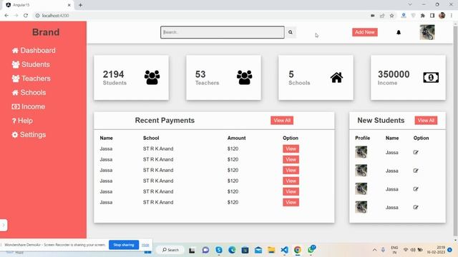458x257 pixels.
Task: Click View button in second payment row
Action: tap(291, 159)
